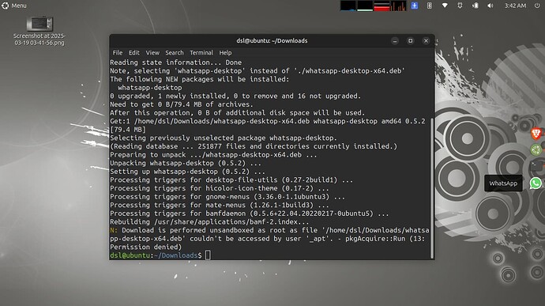This screenshot has width=545, height=306.
Task: Open the Terminal menu in the menu bar
Action: (x=201, y=52)
